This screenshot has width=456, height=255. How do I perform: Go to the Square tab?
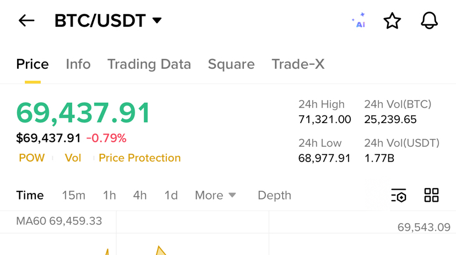pyautogui.click(x=231, y=64)
